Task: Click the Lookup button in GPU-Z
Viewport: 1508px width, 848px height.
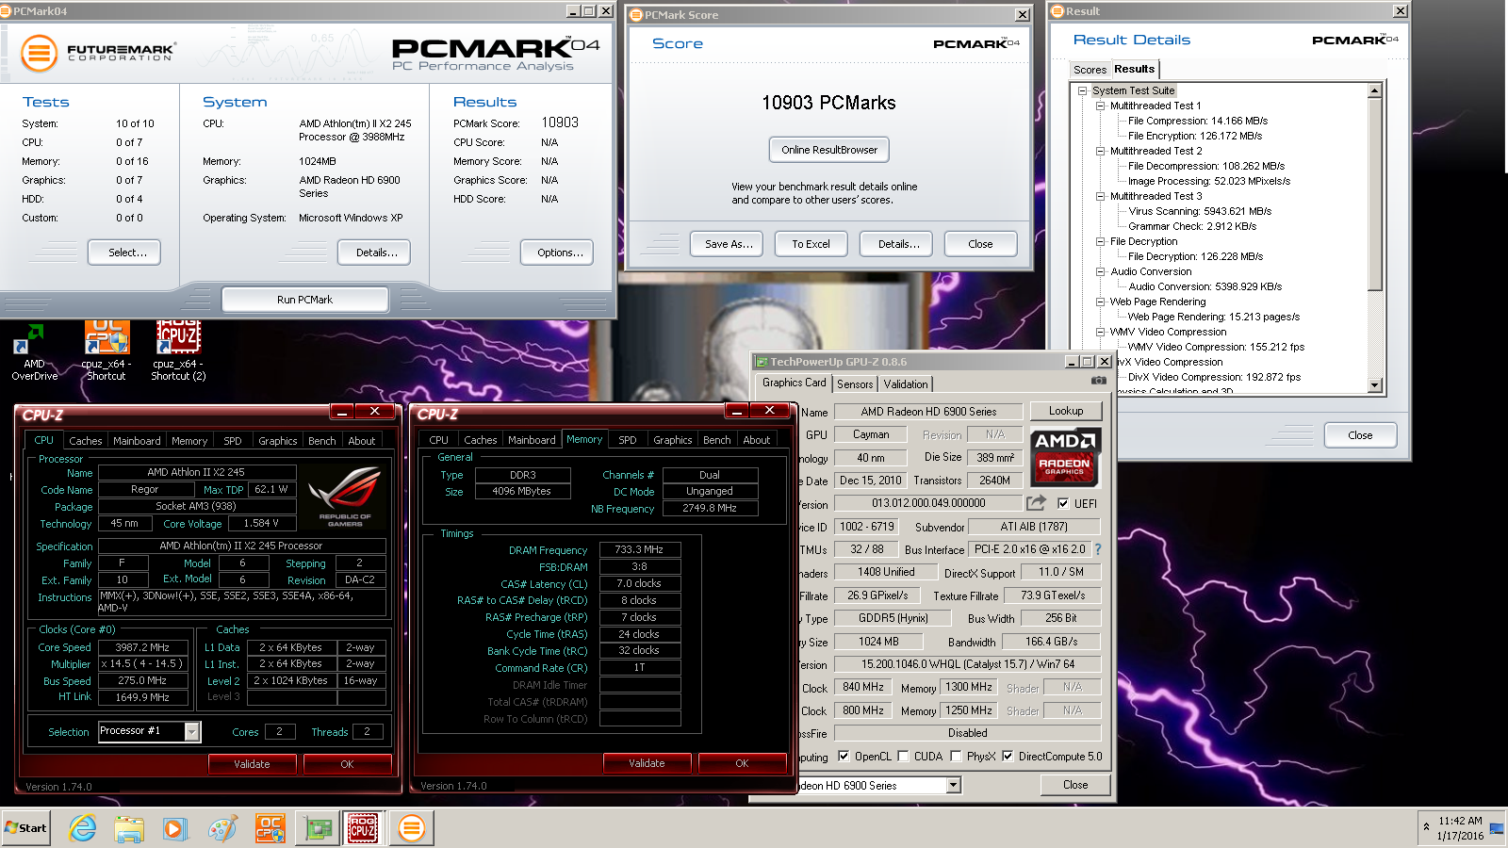Action: pyautogui.click(x=1066, y=411)
